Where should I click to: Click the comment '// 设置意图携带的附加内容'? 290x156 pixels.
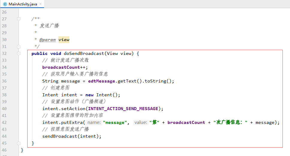click(72, 115)
